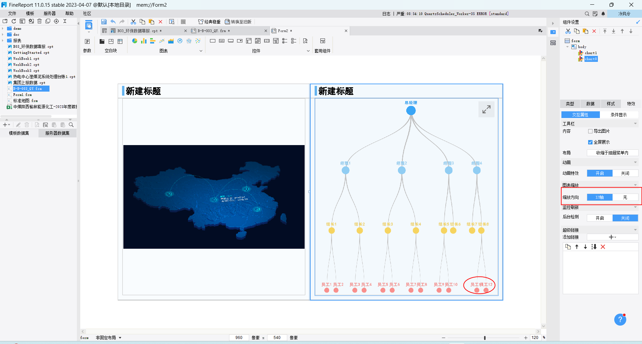The height and width of the screenshot is (344, 642).
Task: Expand the 控件 widgets dropdown arrow
Action: click(x=308, y=51)
